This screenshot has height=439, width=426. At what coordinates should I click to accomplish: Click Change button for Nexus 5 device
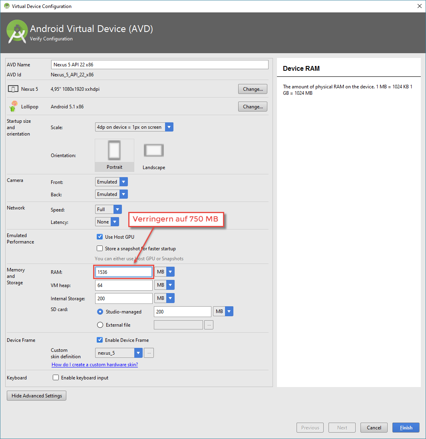pyautogui.click(x=253, y=89)
